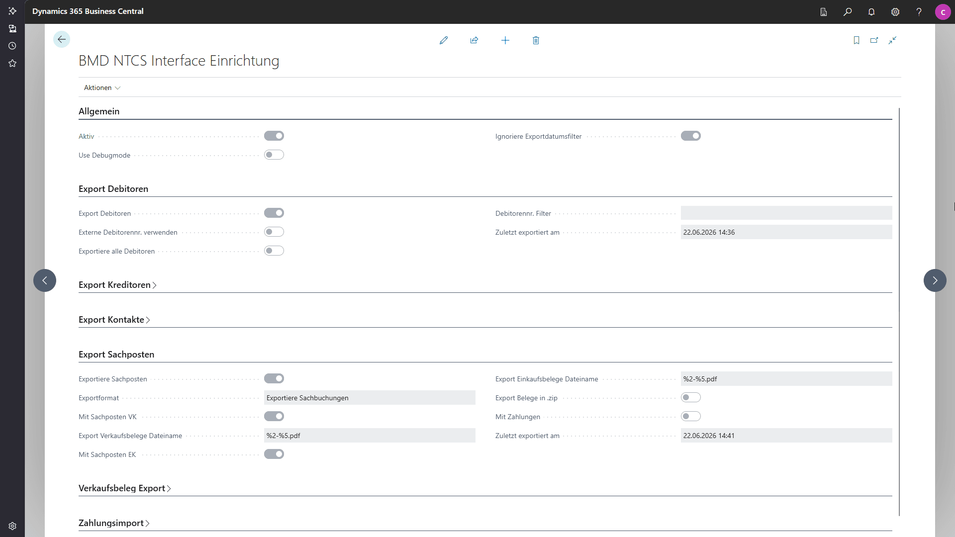Viewport: 955px width, 537px height.
Task: Click the pencil edit icon
Action: [444, 40]
